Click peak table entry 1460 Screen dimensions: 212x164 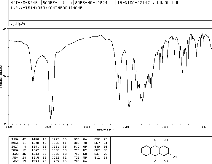click(35, 139)
